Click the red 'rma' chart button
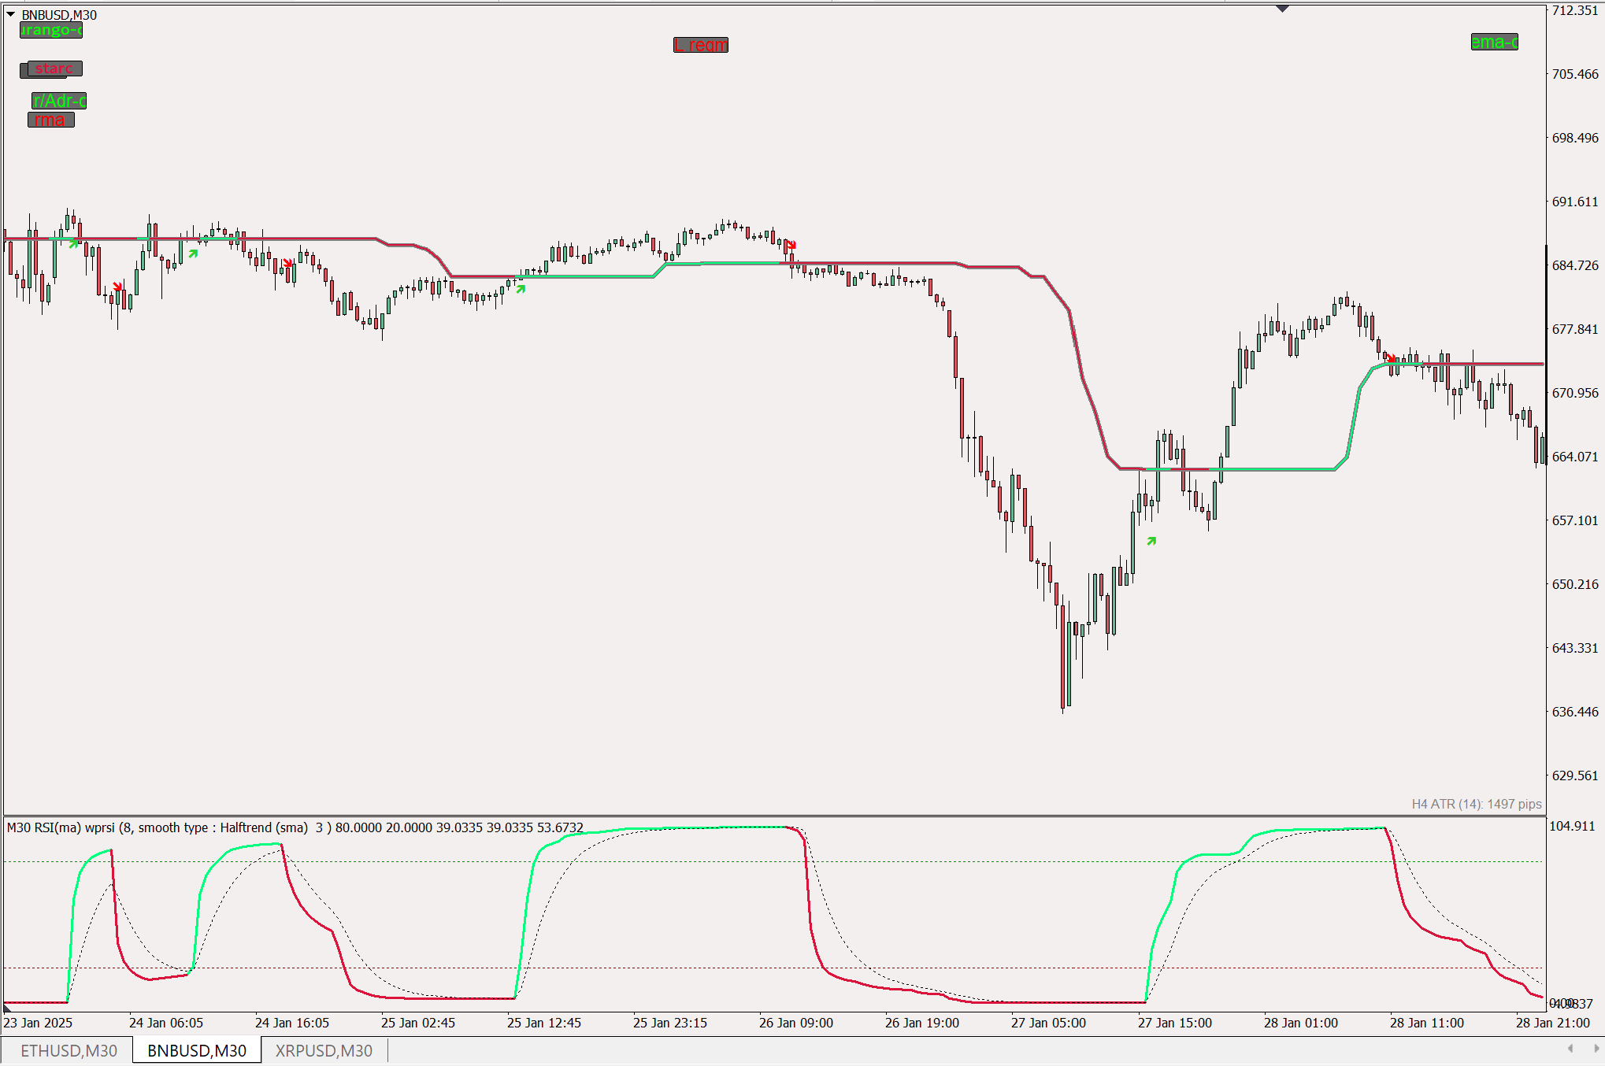 [50, 120]
